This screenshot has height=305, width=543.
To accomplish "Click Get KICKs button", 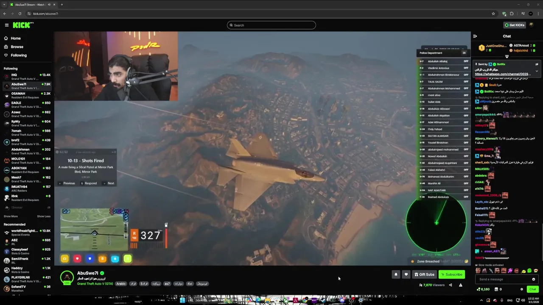I will 515,25.
